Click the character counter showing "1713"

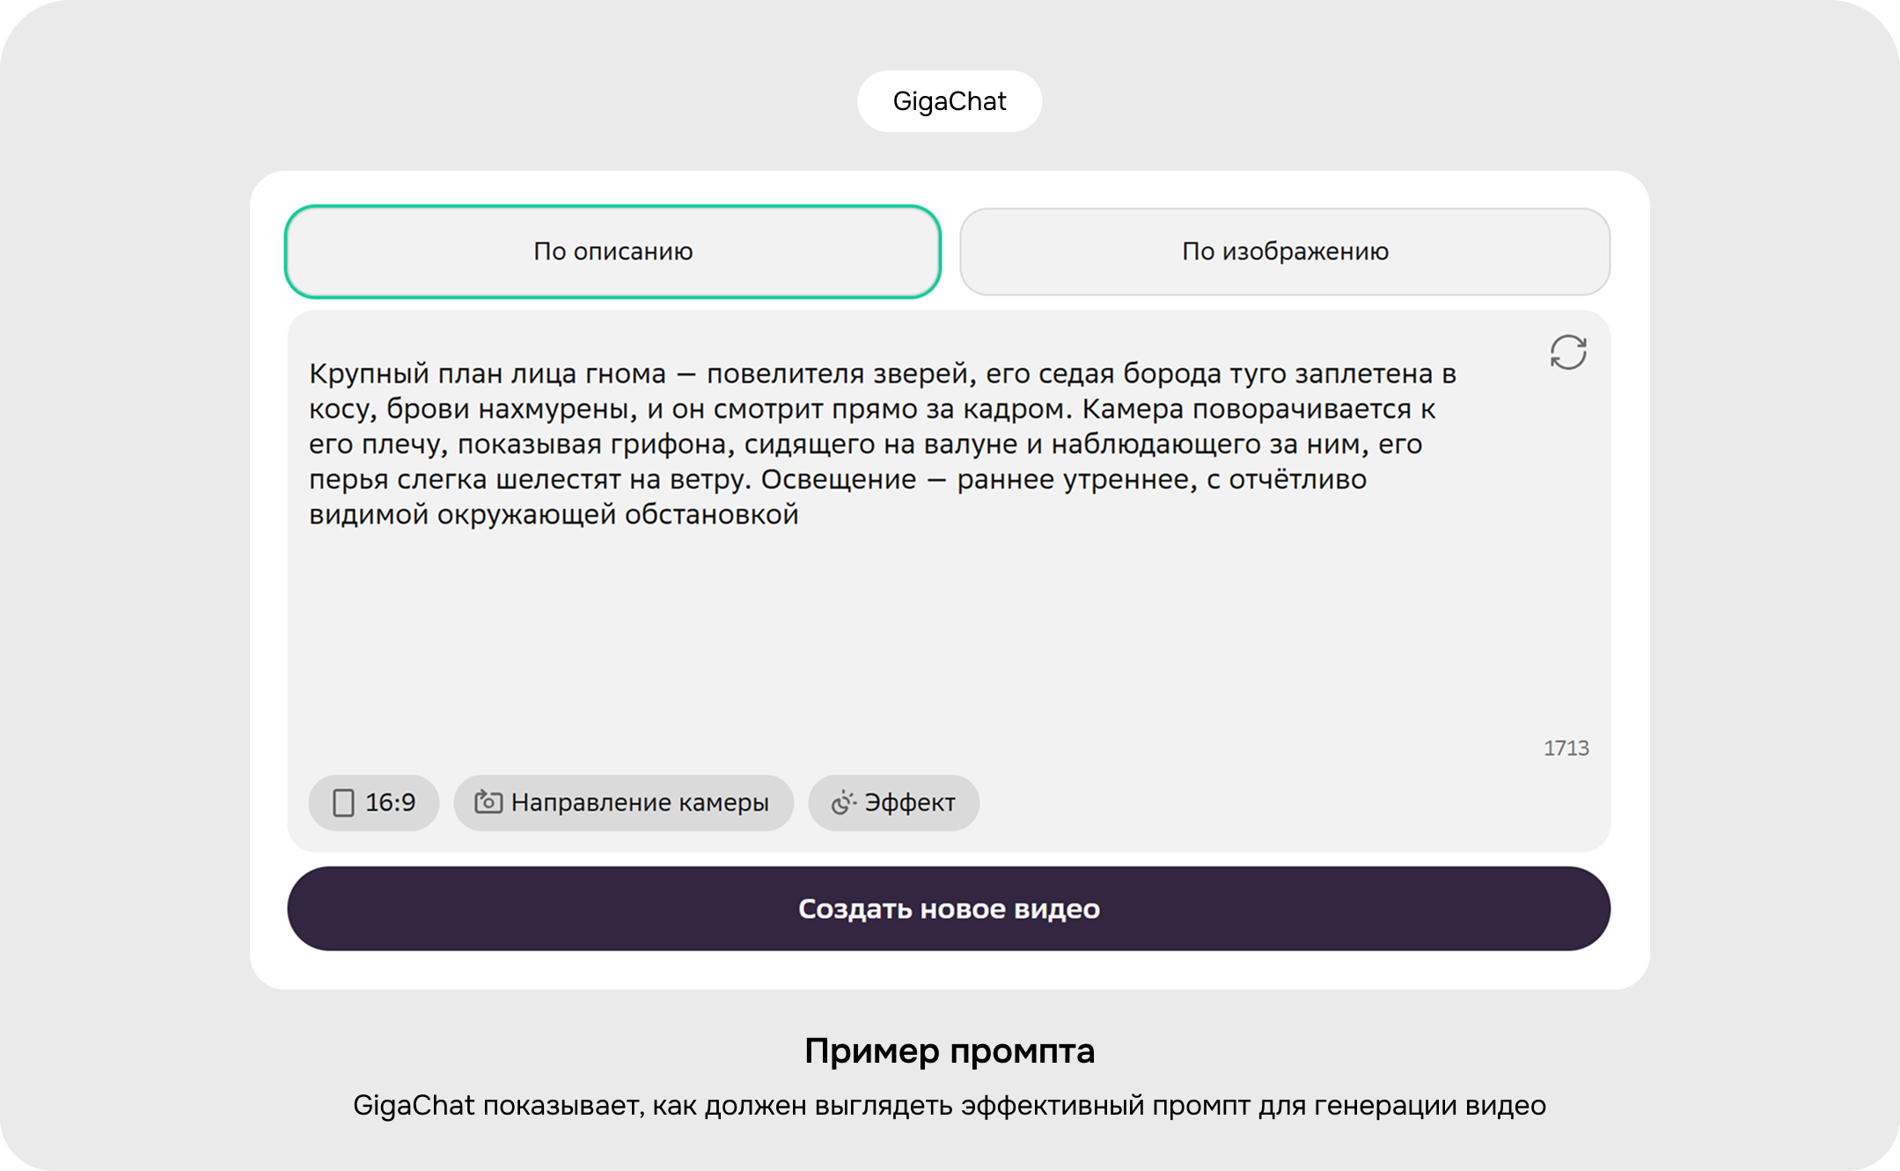click(x=1566, y=748)
